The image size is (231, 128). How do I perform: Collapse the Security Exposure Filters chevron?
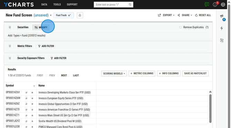(x=10, y=58)
